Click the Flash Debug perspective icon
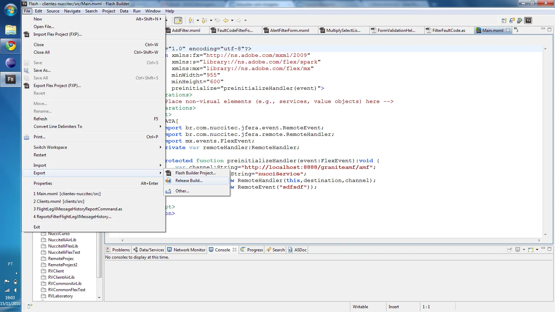The width and height of the screenshot is (555, 312). [x=520, y=20]
